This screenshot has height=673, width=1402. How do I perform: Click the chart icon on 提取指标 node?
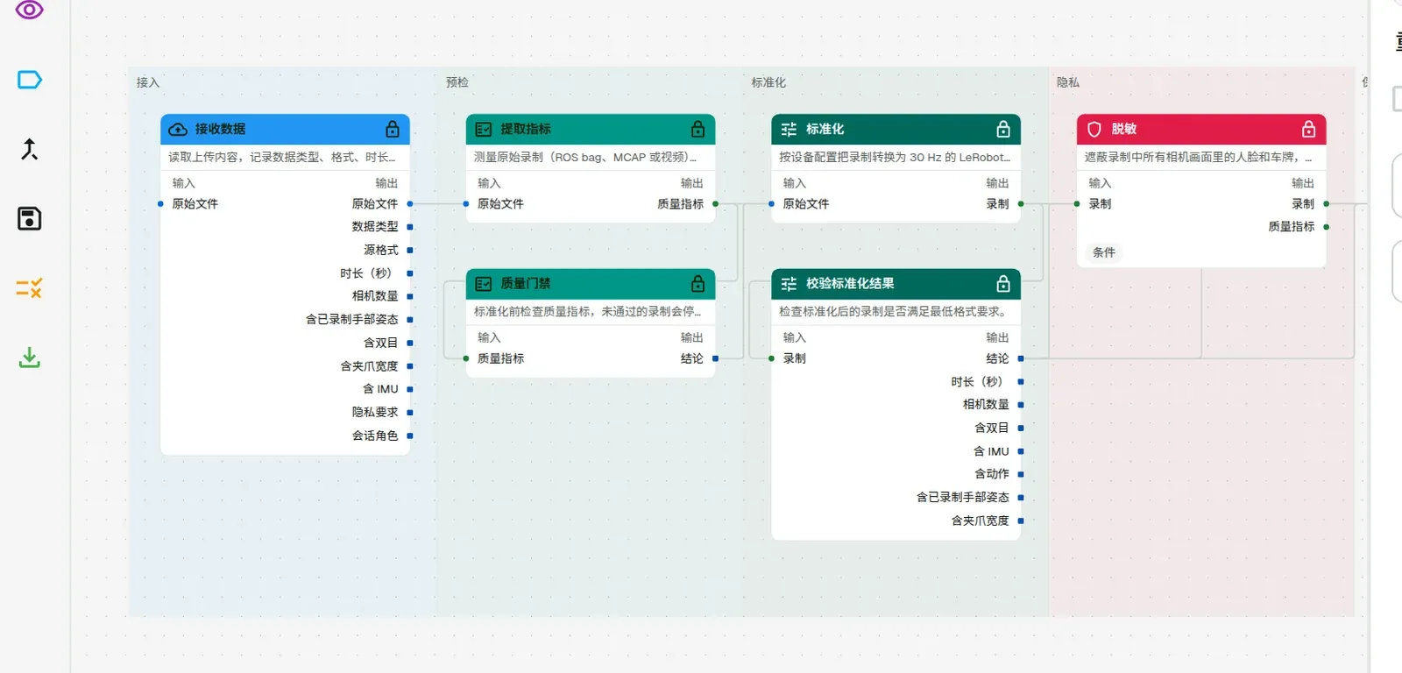tap(483, 129)
